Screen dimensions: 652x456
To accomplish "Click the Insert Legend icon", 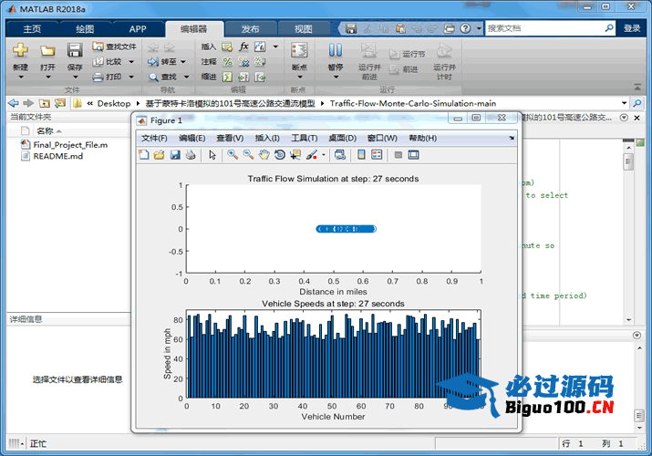I will coord(376,155).
